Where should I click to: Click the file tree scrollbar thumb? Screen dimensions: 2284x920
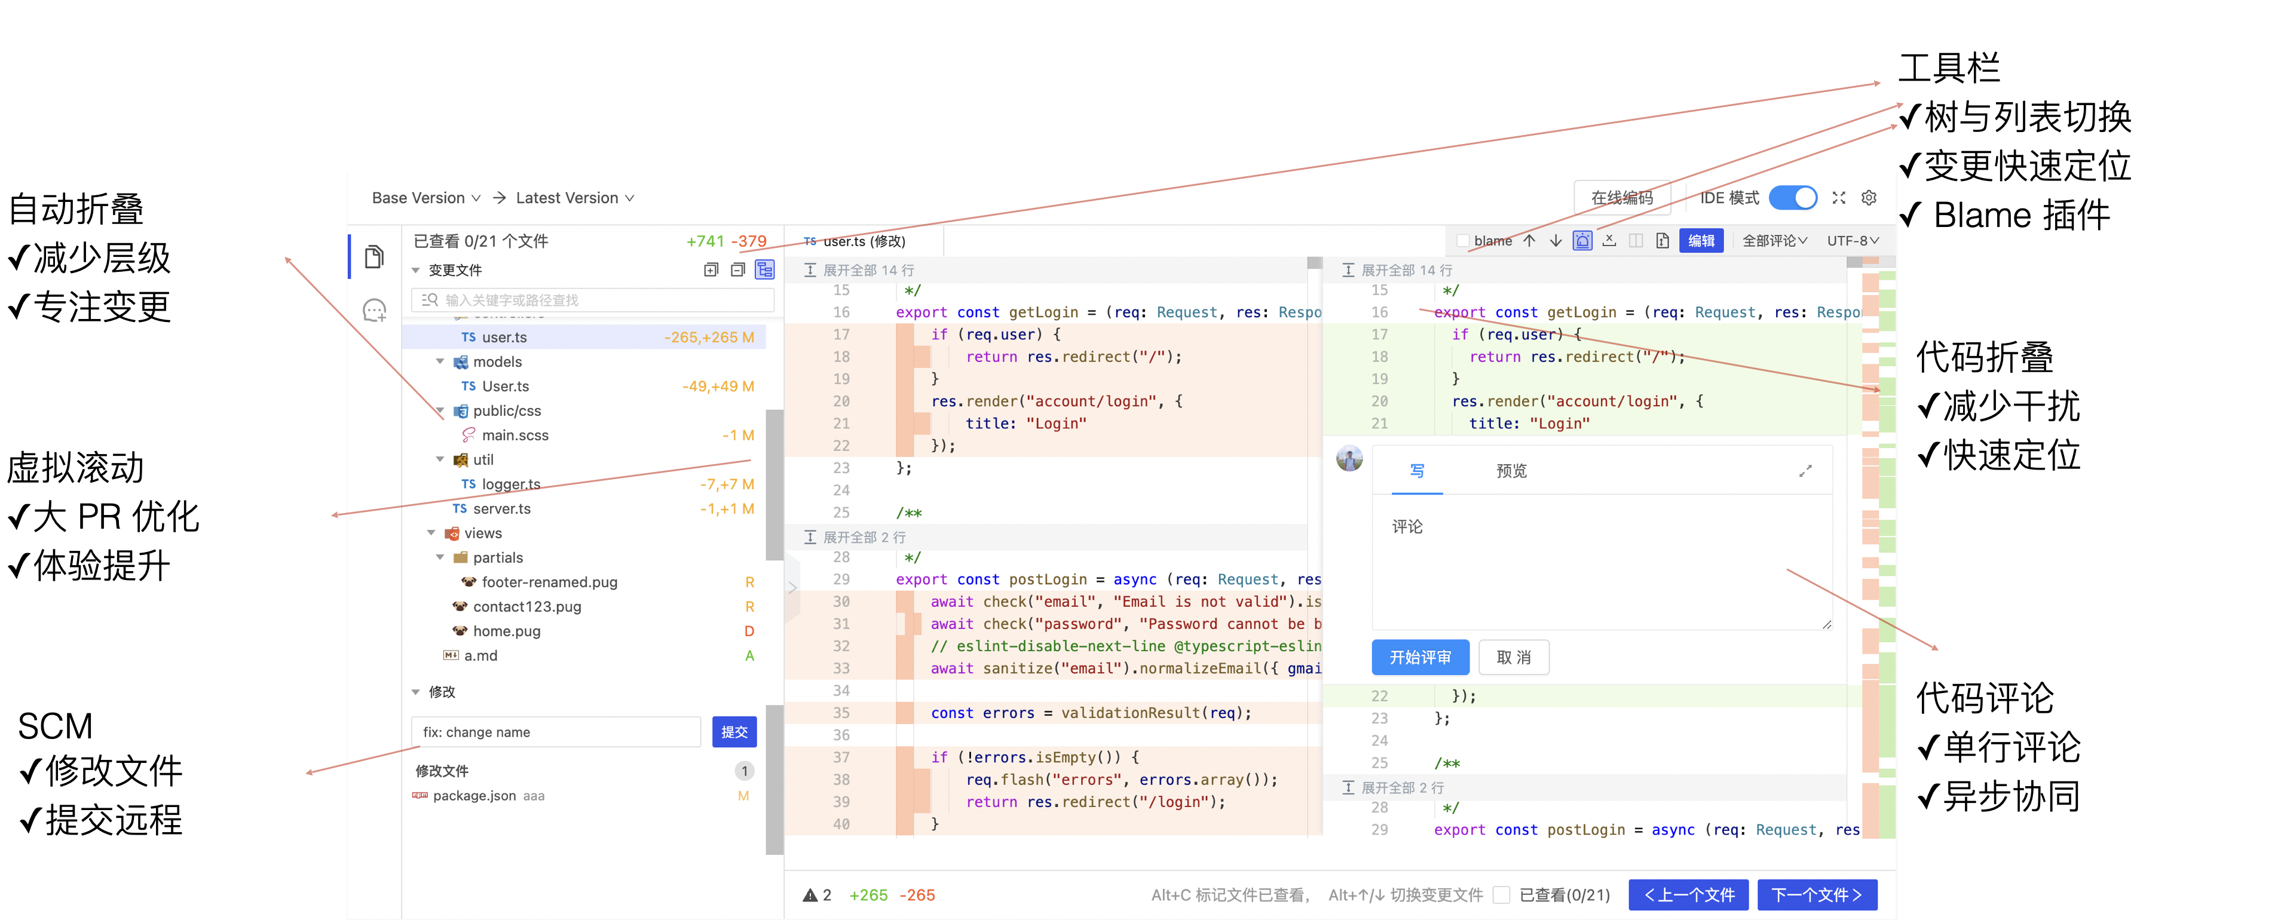point(774,484)
